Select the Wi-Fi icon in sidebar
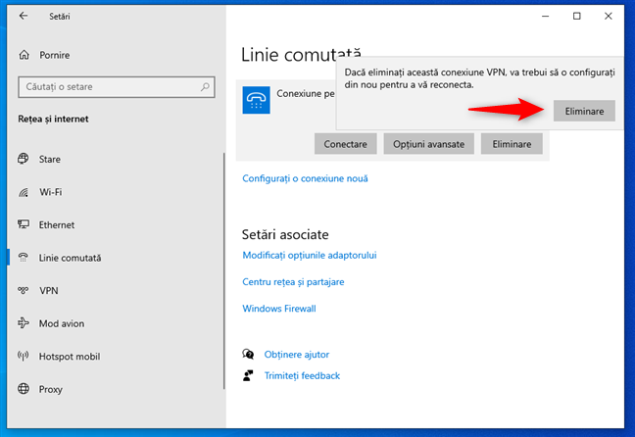The image size is (635, 437). [24, 192]
